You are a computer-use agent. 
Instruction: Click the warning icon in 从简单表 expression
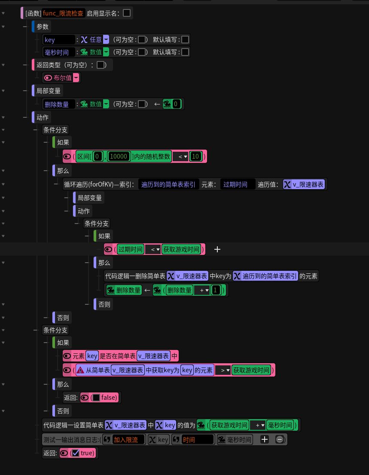point(80,370)
